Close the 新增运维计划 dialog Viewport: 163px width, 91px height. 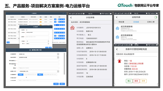[x=64, y=50]
